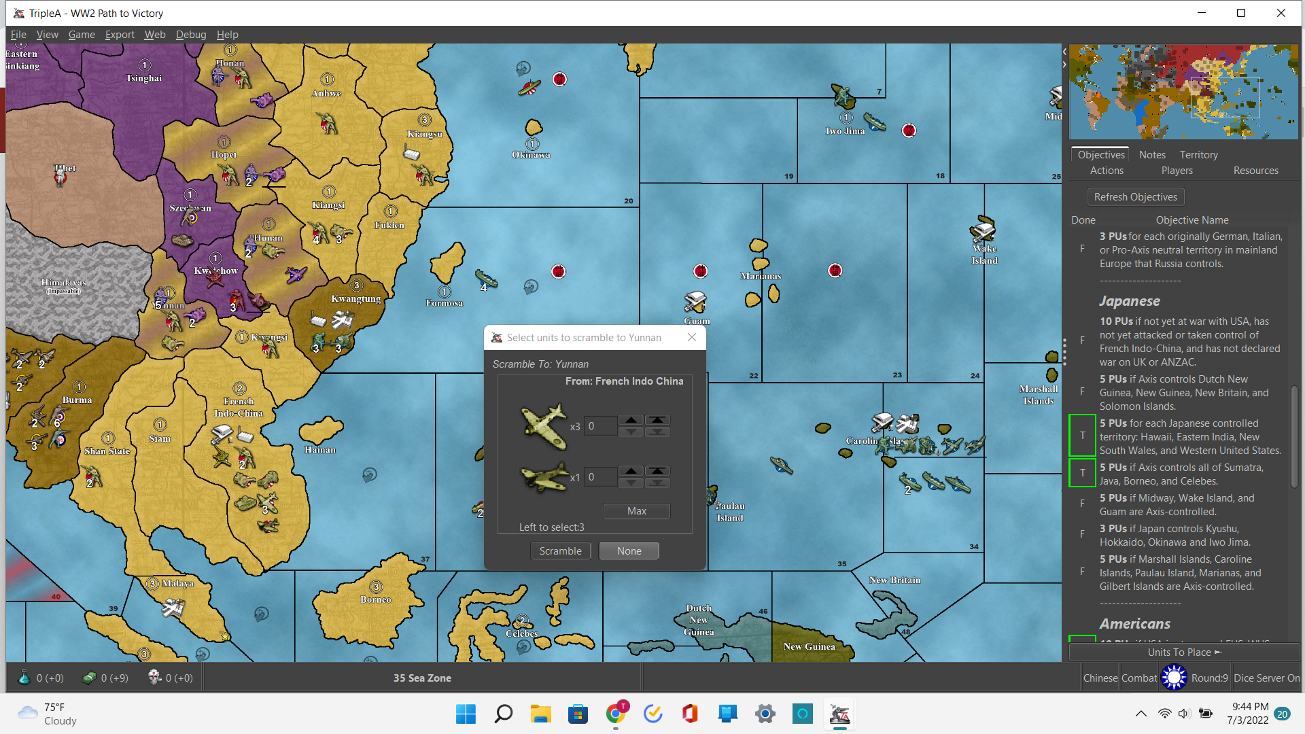Click the third resource icon showing 0 (+0)
The image size is (1305, 734).
point(154,678)
